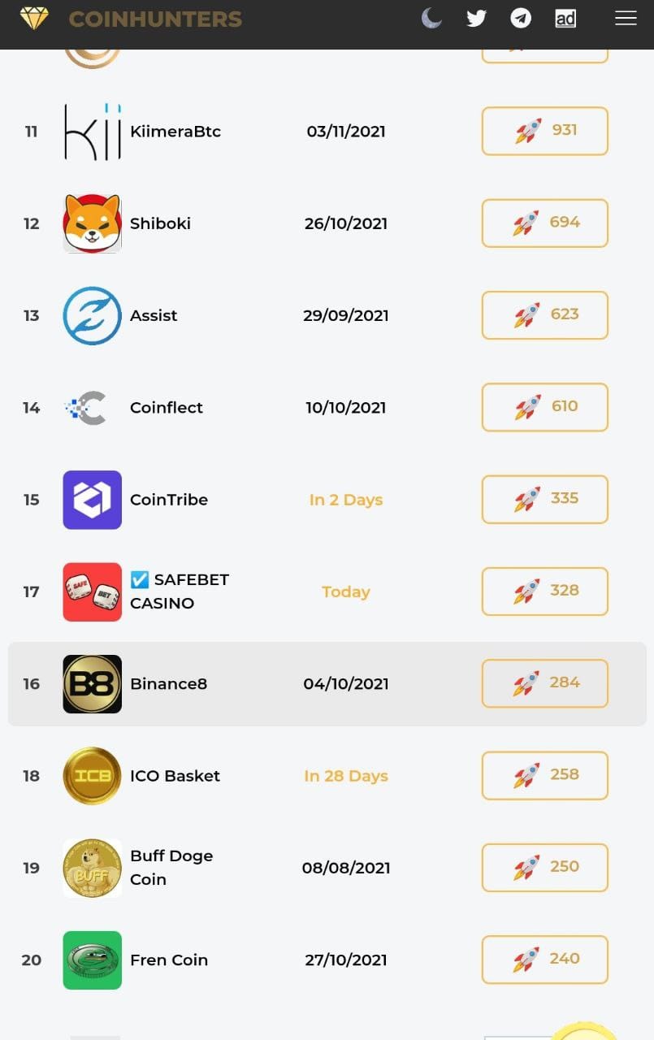This screenshot has width=654, height=1040.
Task: Select the Assist coin logo
Action: coord(93,315)
